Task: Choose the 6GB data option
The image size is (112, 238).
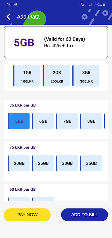Action: (x=43, y=121)
